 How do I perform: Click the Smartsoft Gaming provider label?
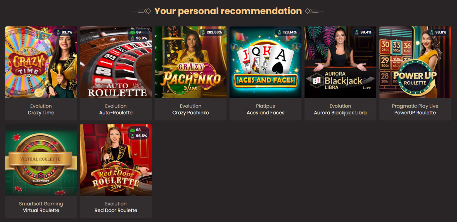(41, 204)
